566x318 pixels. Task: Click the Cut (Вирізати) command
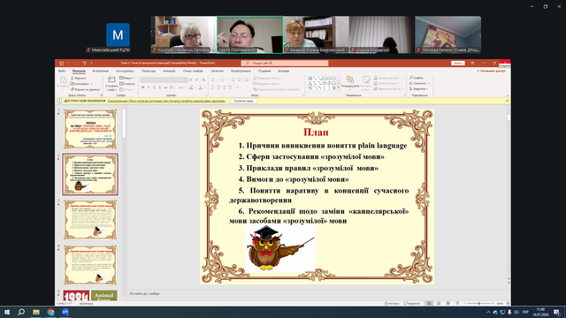tap(79, 79)
